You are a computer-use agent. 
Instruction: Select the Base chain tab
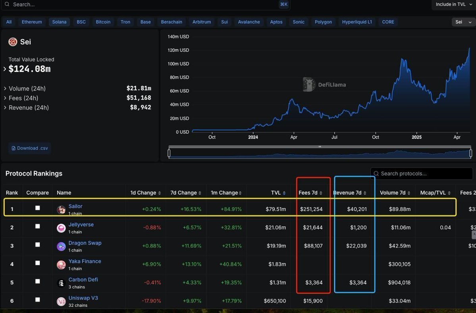pyautogui.click(x=145, y=22)
